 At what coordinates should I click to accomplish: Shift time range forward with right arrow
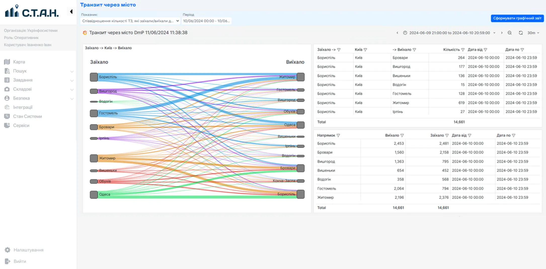pos(501,33)
